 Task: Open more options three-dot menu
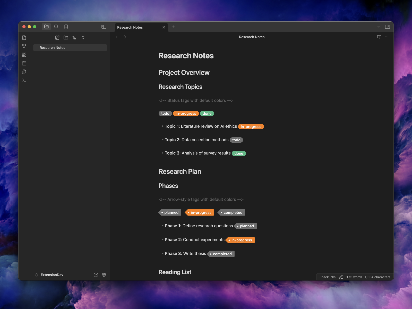tap(387, 37)
